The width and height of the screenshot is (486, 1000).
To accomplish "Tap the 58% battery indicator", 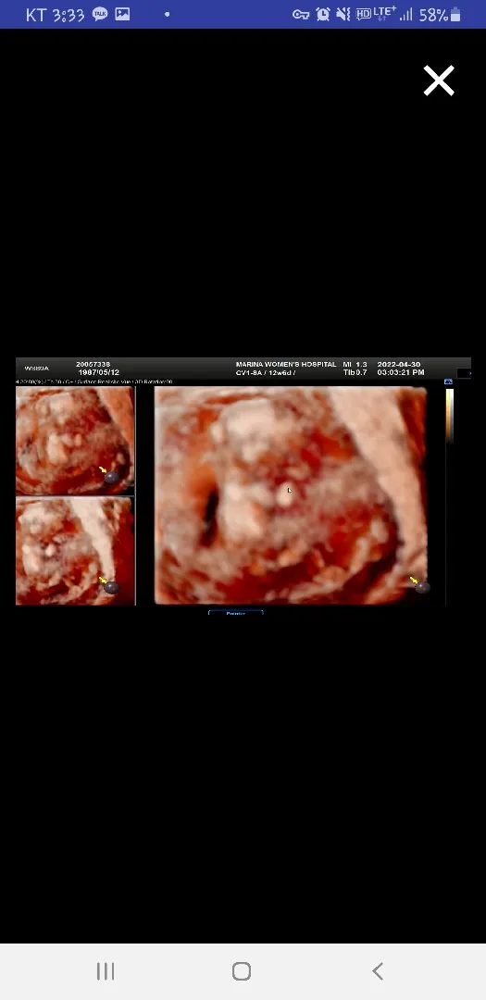I will point(440,14).
